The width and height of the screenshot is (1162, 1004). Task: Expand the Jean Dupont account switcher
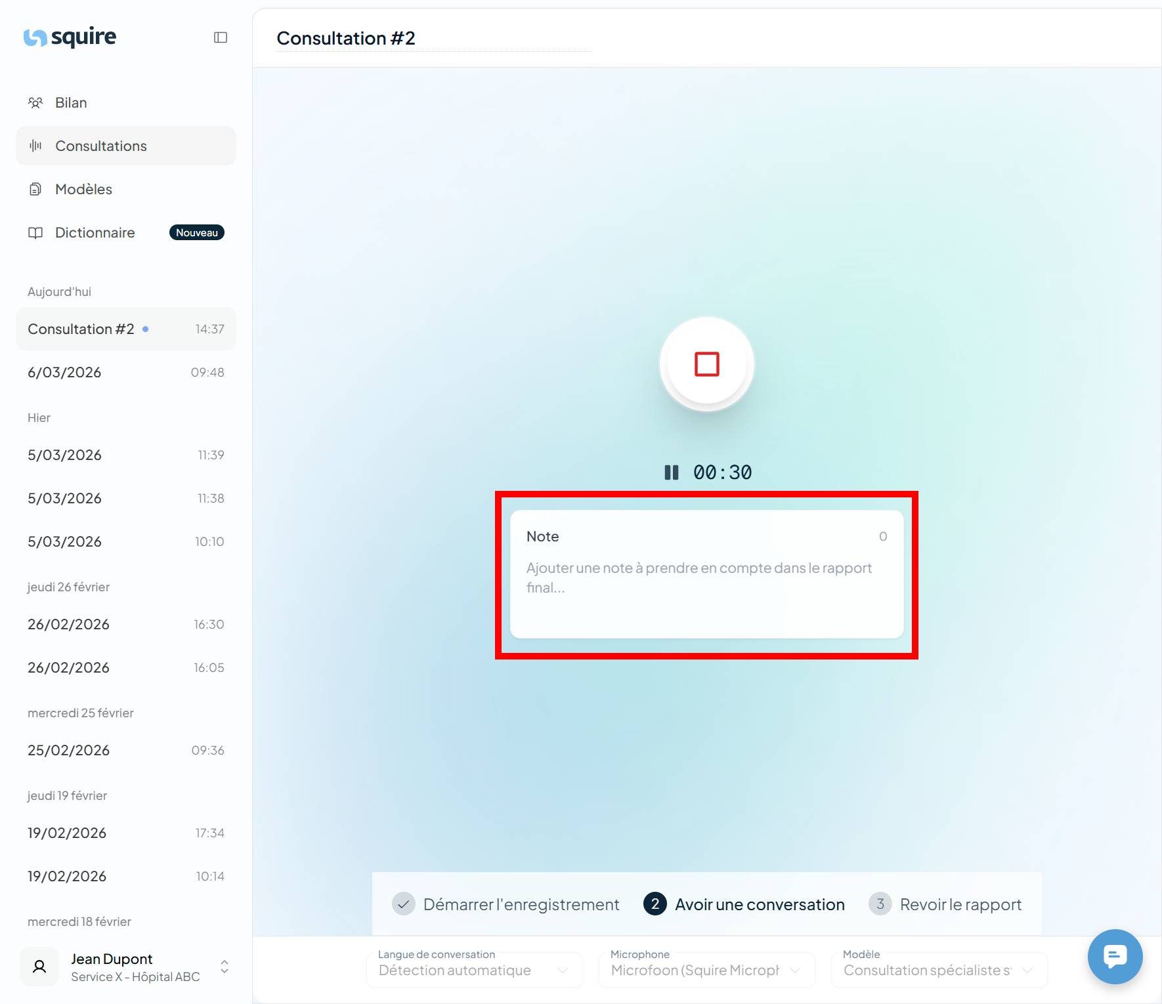point(225,967)
